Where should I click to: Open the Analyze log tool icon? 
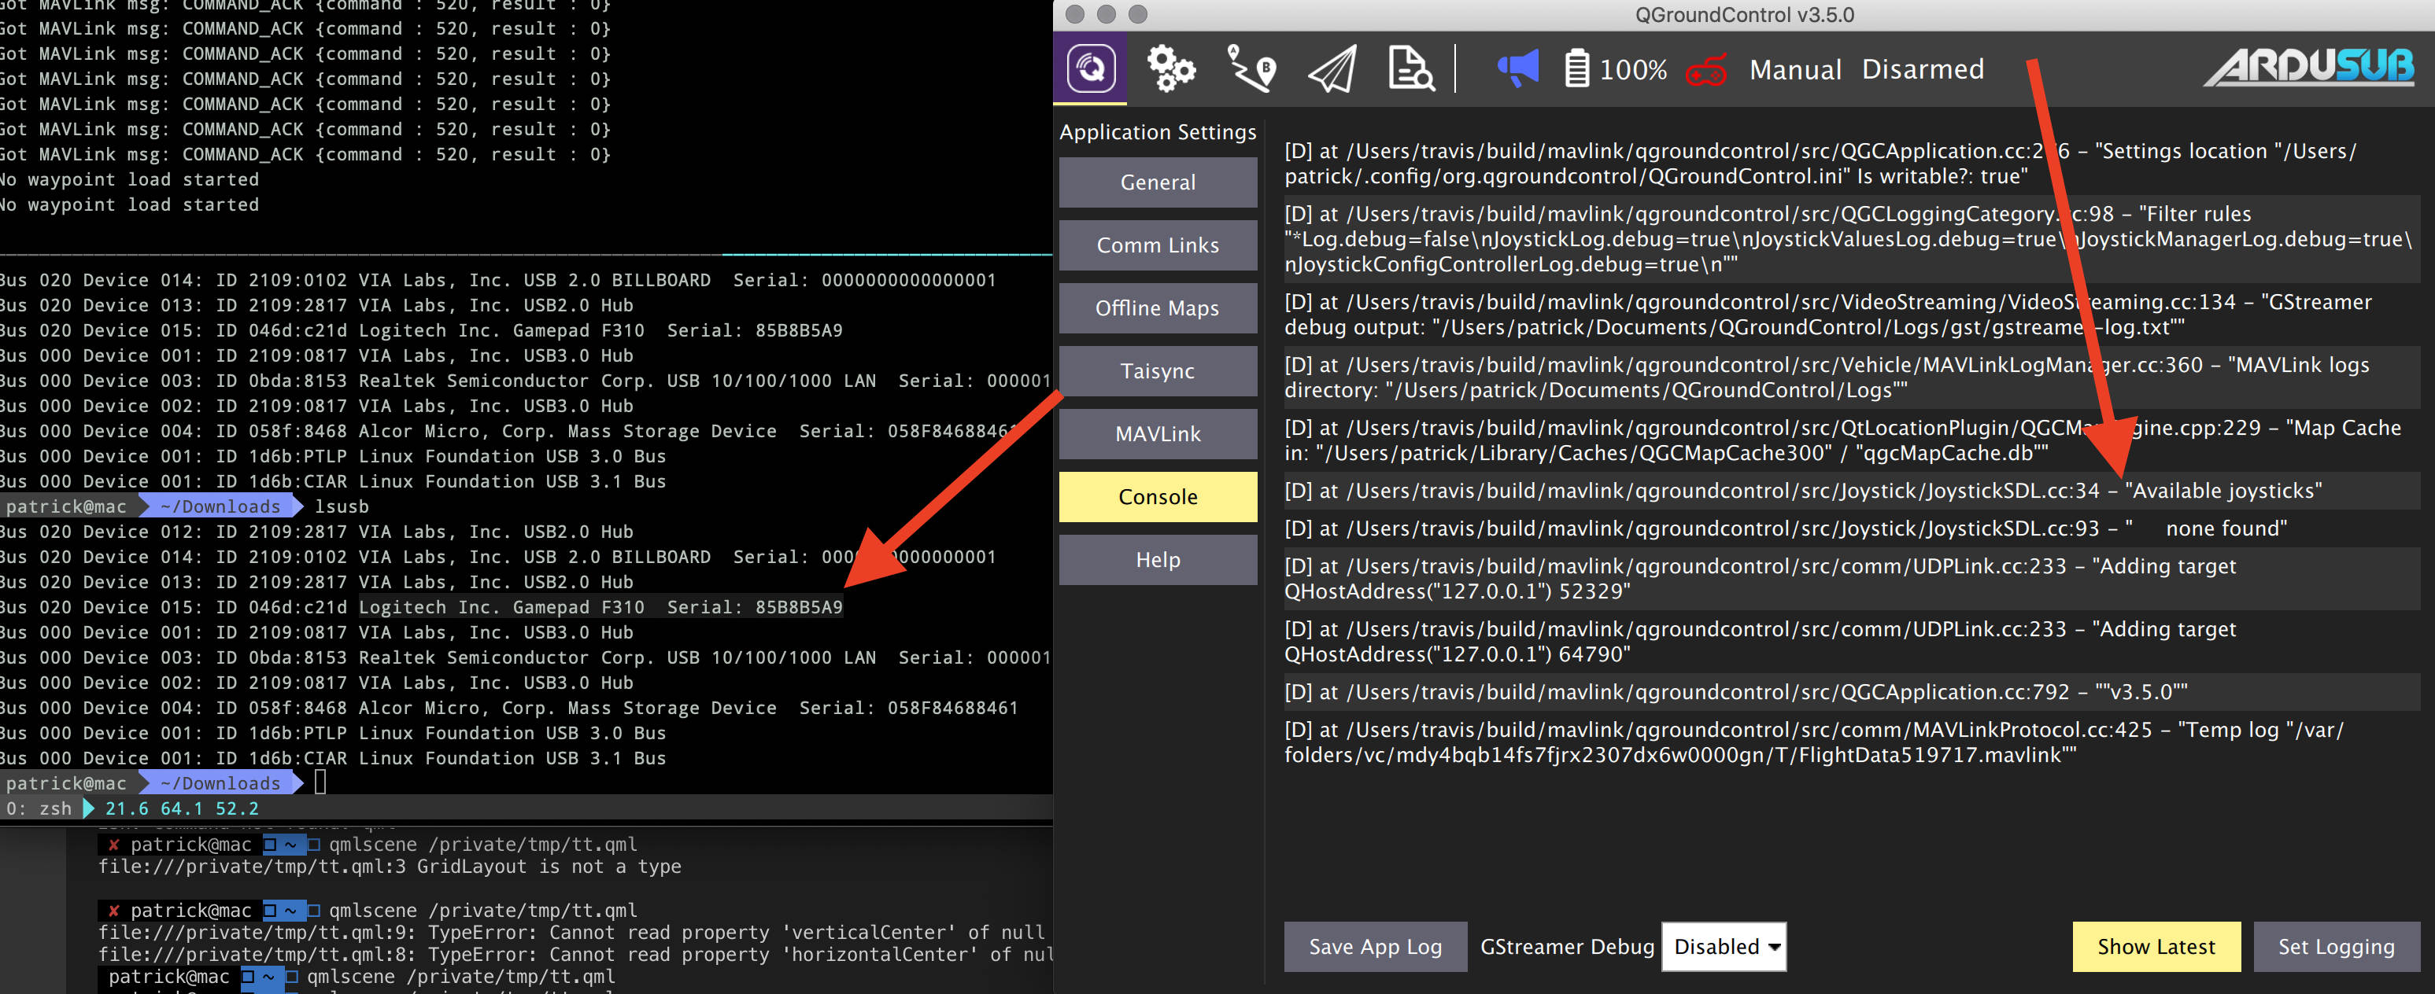(1410, 69)
